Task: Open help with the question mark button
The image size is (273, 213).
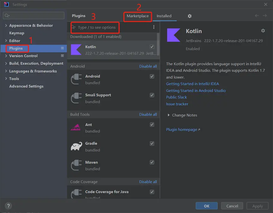Action: (8, 206)
